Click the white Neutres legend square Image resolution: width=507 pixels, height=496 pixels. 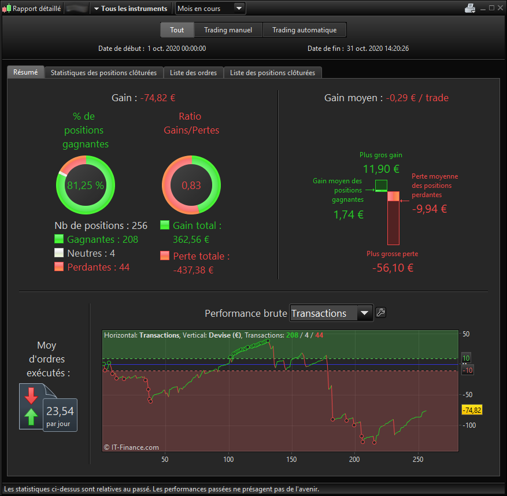[59, 253]
